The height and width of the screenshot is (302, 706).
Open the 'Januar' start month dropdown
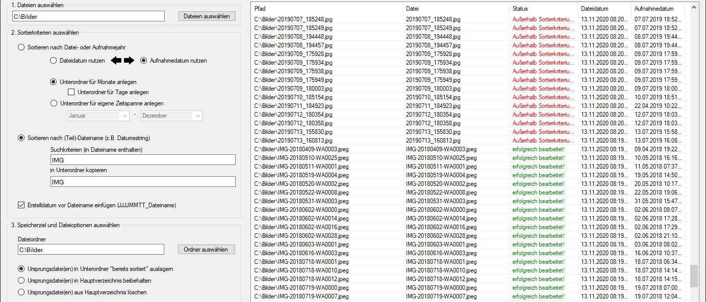pos(99,116)
